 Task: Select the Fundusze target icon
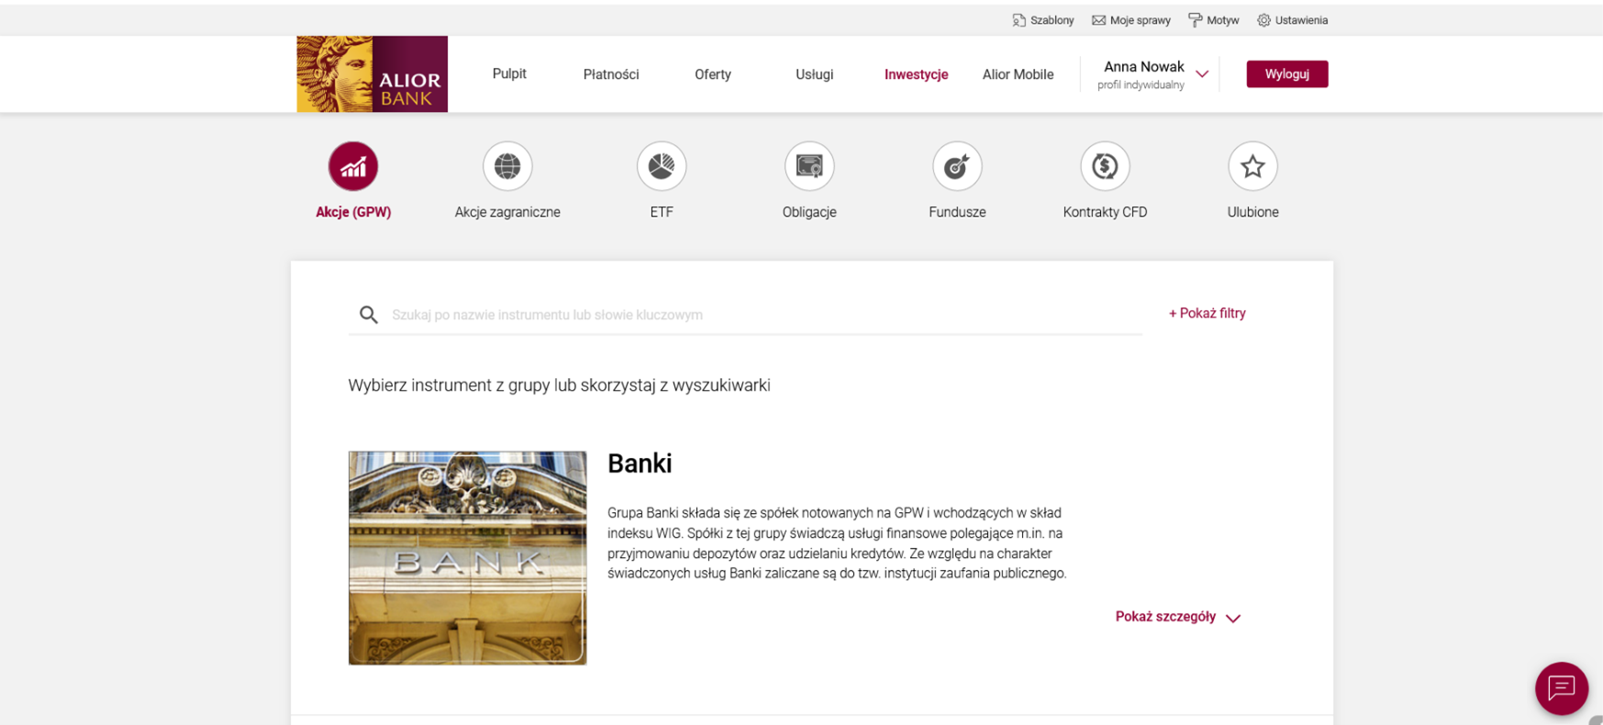tap(957, 166)
